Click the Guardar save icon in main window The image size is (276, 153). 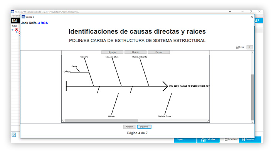point(244,140)
